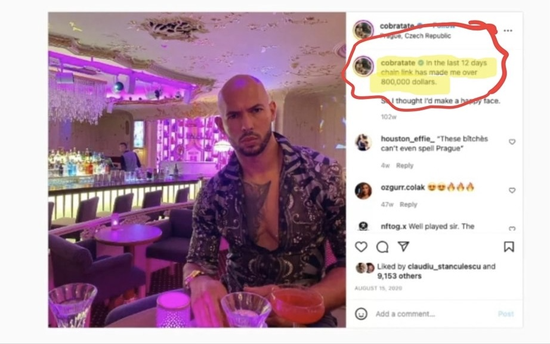
Task: Open nftog.x username link
Action: (393, 227)
